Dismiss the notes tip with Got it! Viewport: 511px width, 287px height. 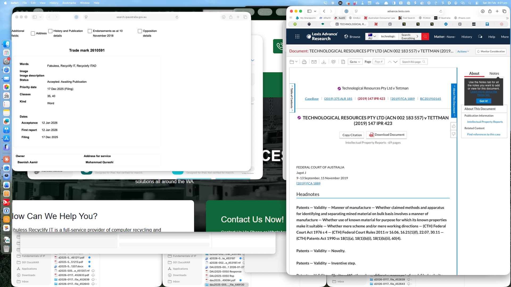point(483,101)
